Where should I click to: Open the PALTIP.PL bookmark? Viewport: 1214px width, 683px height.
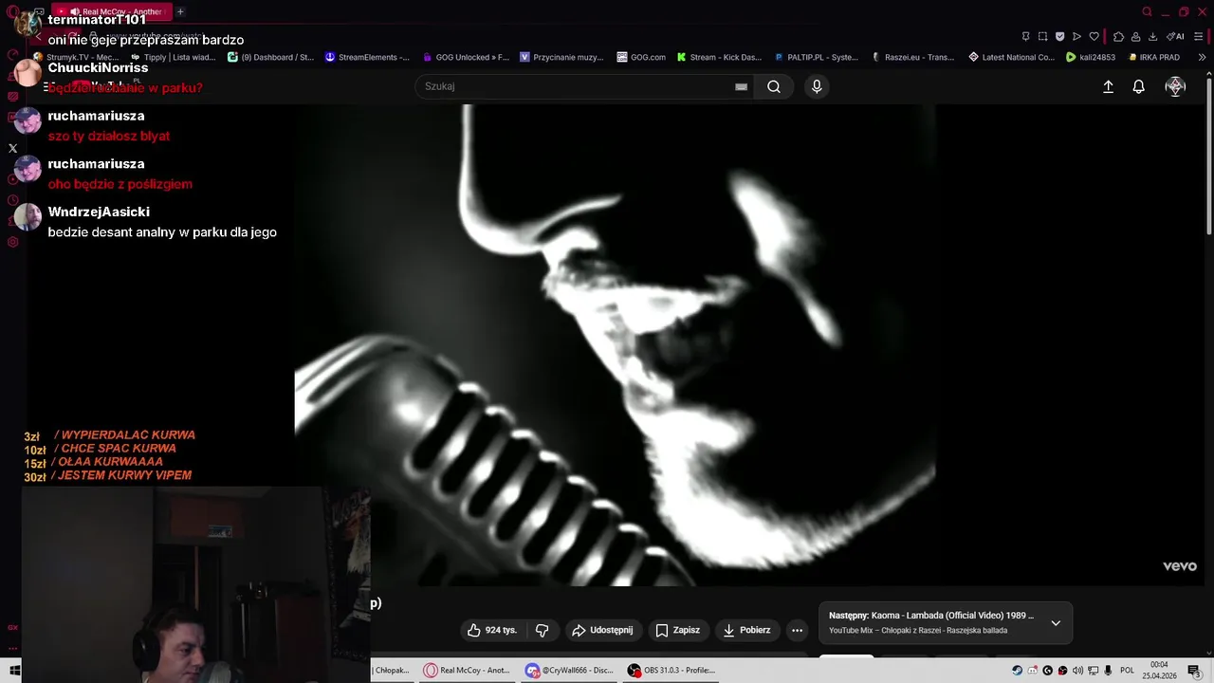(x=816, y=57)
